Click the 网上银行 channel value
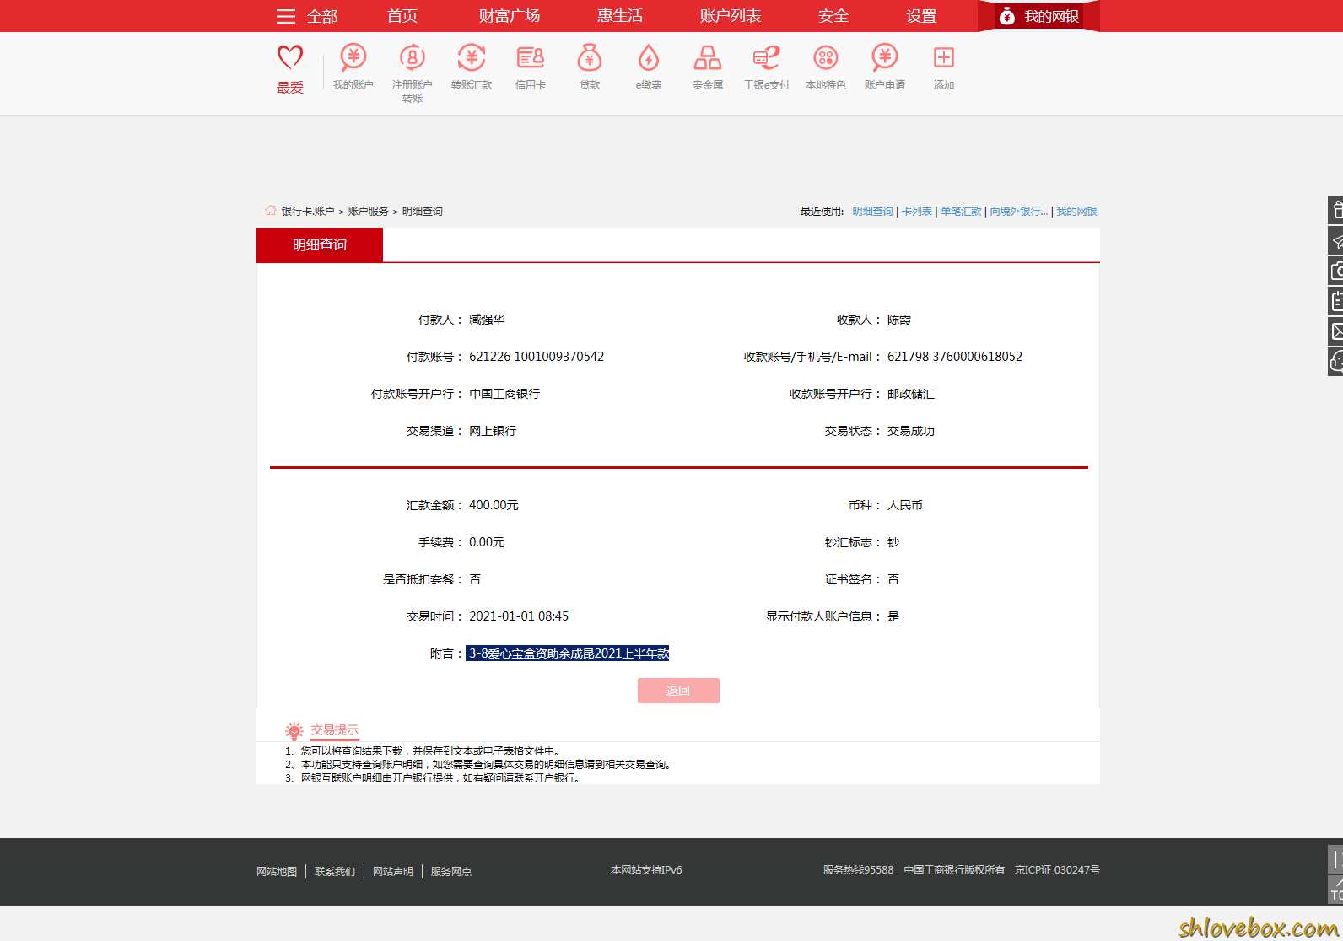Image resolution: width=1343 pixels, height=941 pixels. click(493, 431)
